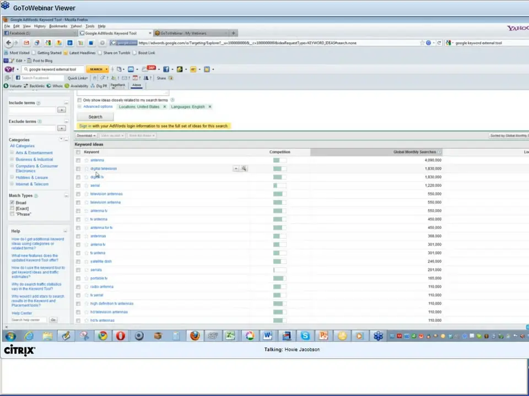This screenshot has width=529, height=396.
Task: Close the Google AdWords: Keyword Tool tab
Action: pyautogui.click(x=150, y=33)
